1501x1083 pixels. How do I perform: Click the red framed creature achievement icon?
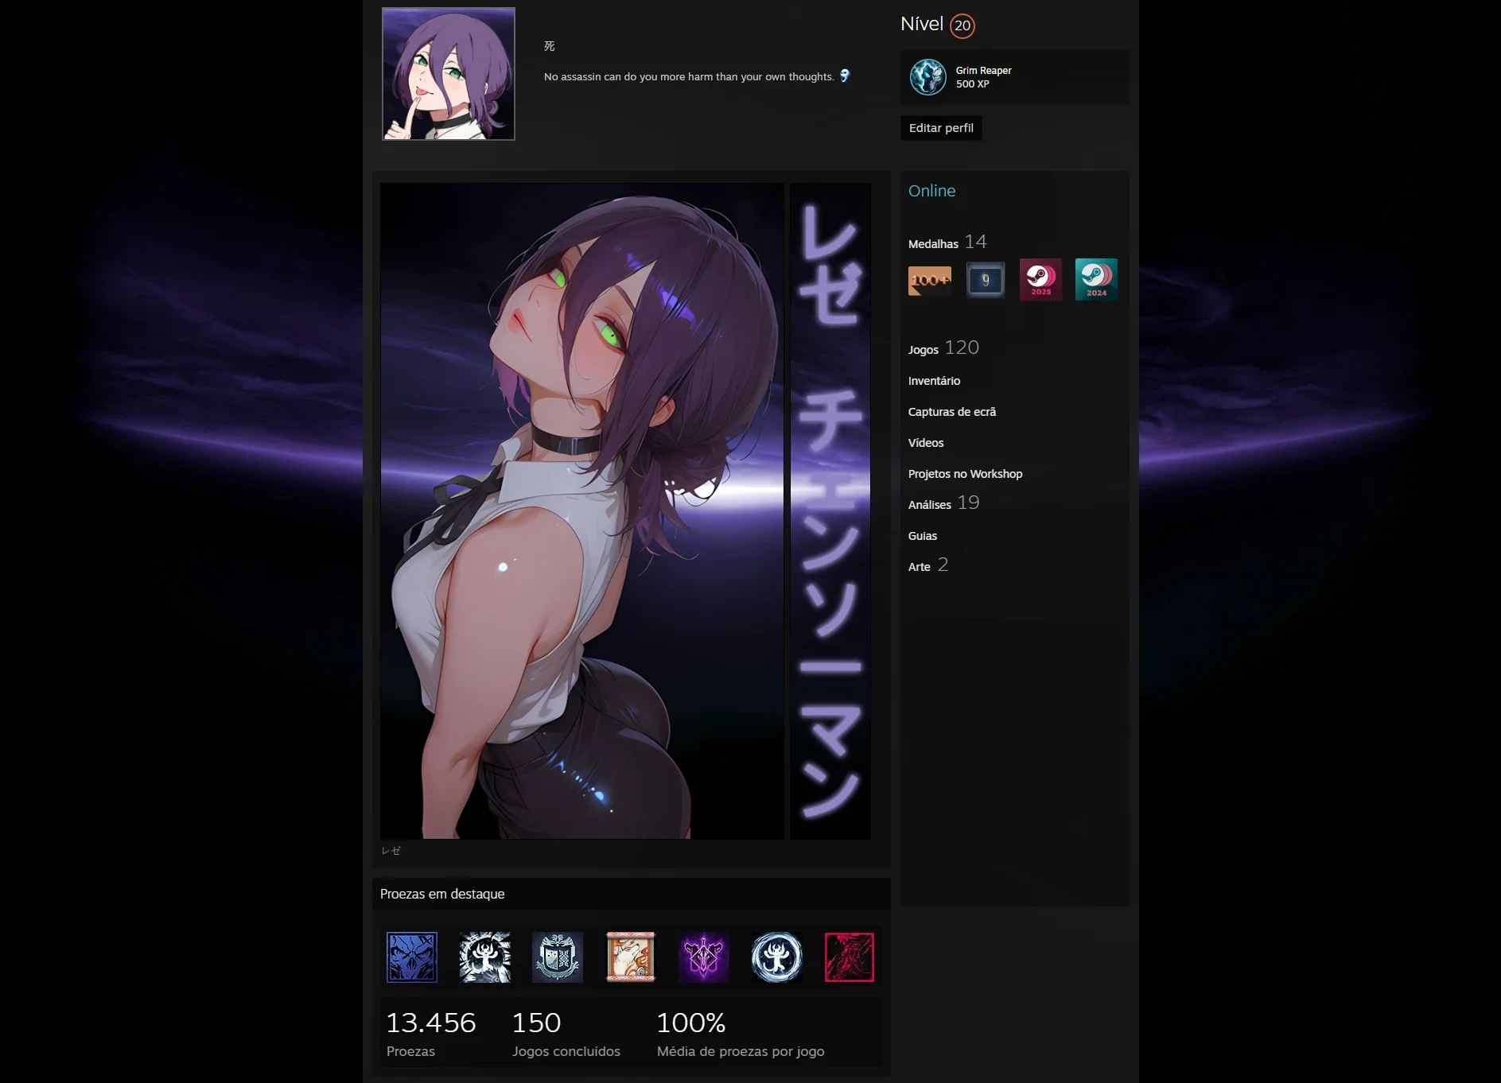[x=850, y=957]
